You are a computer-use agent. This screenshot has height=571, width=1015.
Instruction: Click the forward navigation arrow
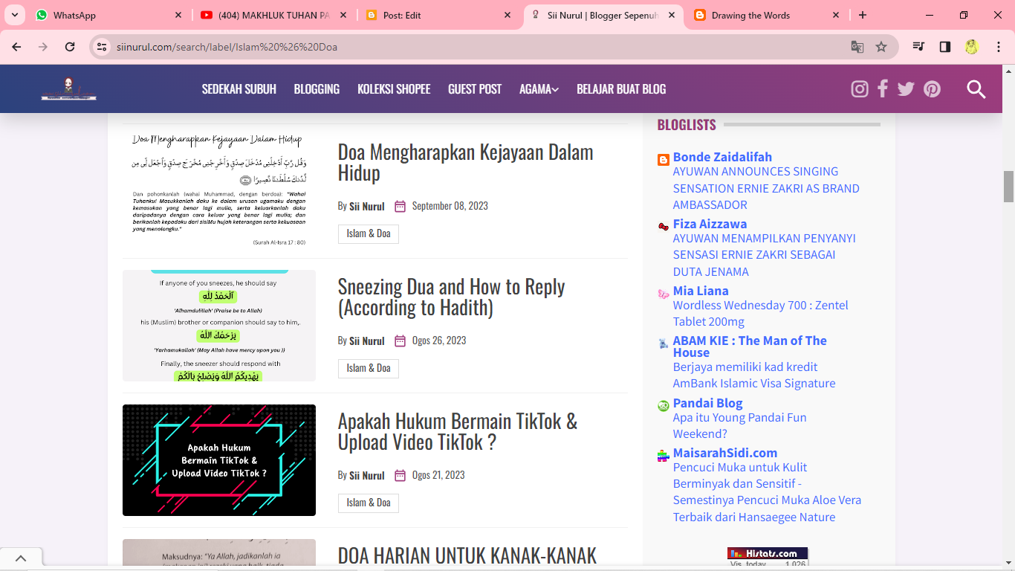(x=43, y=47)
